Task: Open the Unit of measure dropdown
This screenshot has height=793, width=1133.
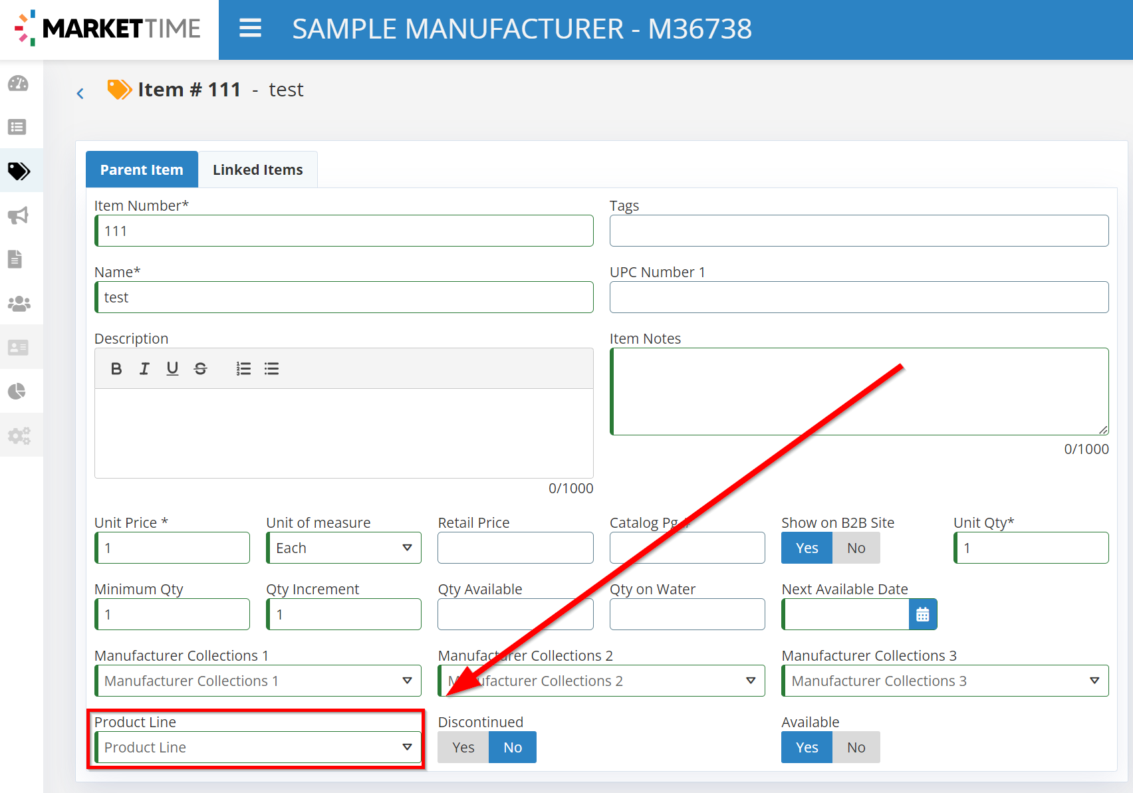Action: click(344, 548)
